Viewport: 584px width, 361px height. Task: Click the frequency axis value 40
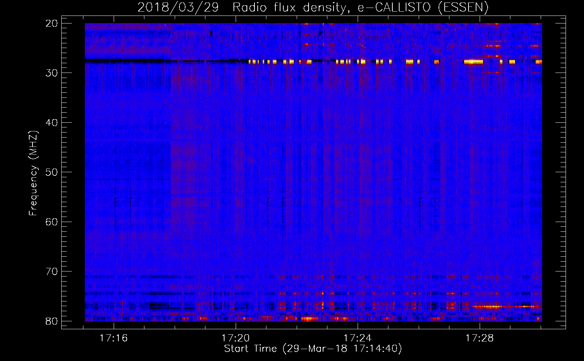pyautogui.click(x=52, y=123)
